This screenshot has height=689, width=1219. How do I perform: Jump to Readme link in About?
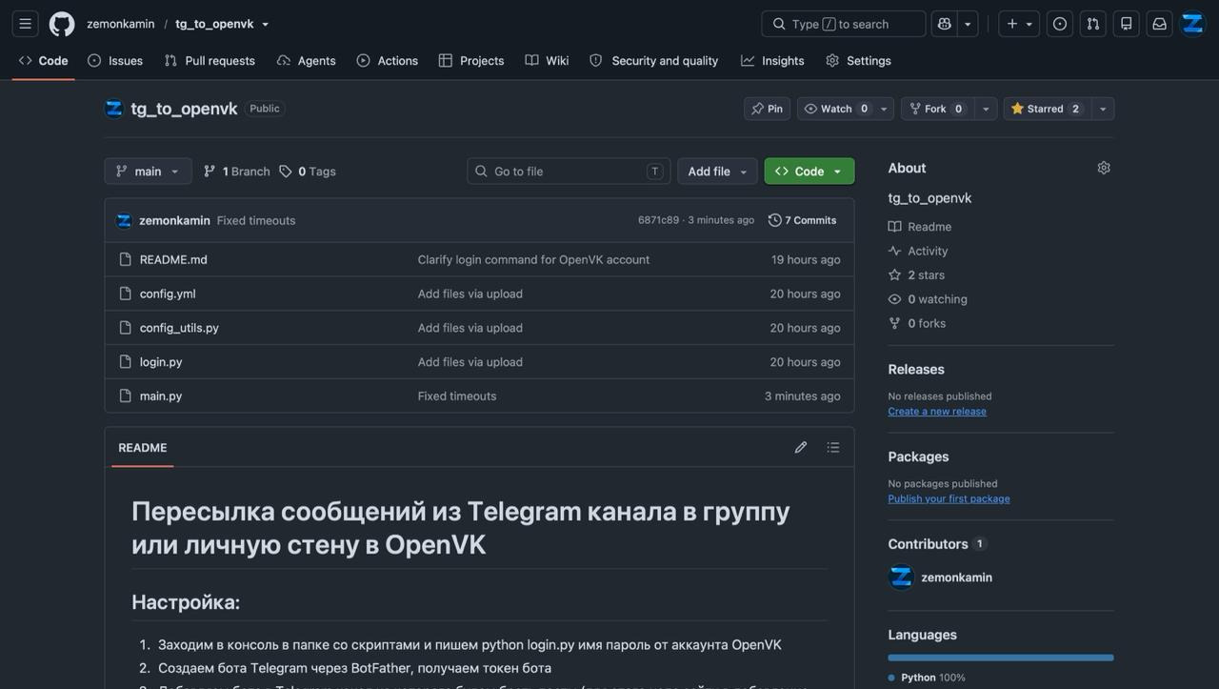coord(920,227)
